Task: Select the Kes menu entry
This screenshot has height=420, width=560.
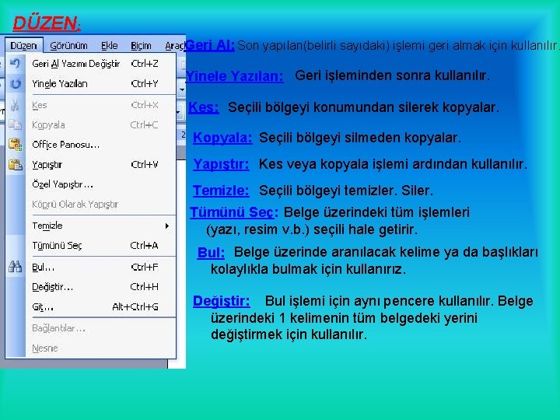Action: click(x=100, y=105)
